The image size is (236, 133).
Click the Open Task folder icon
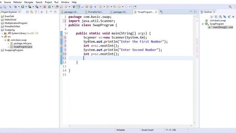61,7
